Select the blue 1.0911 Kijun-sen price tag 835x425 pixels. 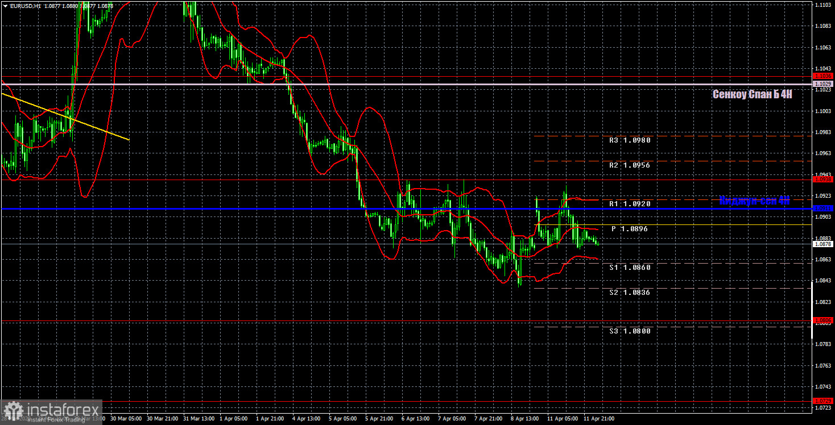823,209
